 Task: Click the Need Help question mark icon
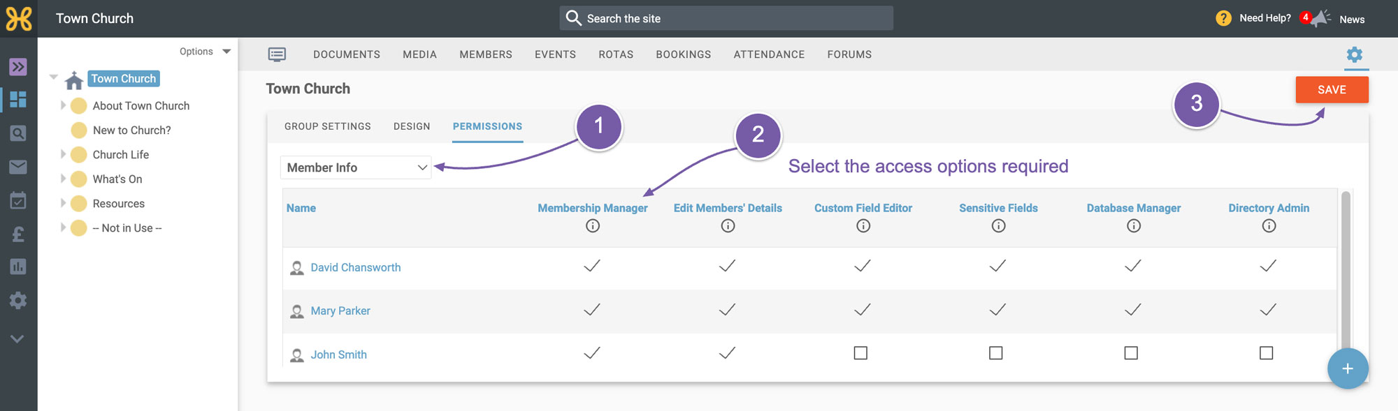[x=1223, y=19]
